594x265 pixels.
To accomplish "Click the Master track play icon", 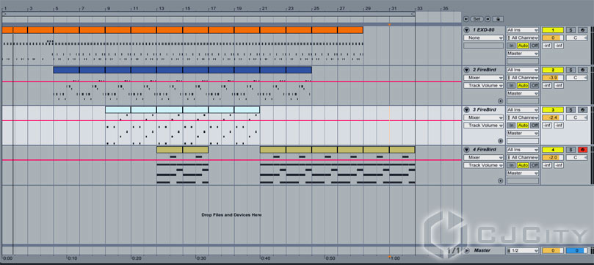I will (x=467, y=250).
